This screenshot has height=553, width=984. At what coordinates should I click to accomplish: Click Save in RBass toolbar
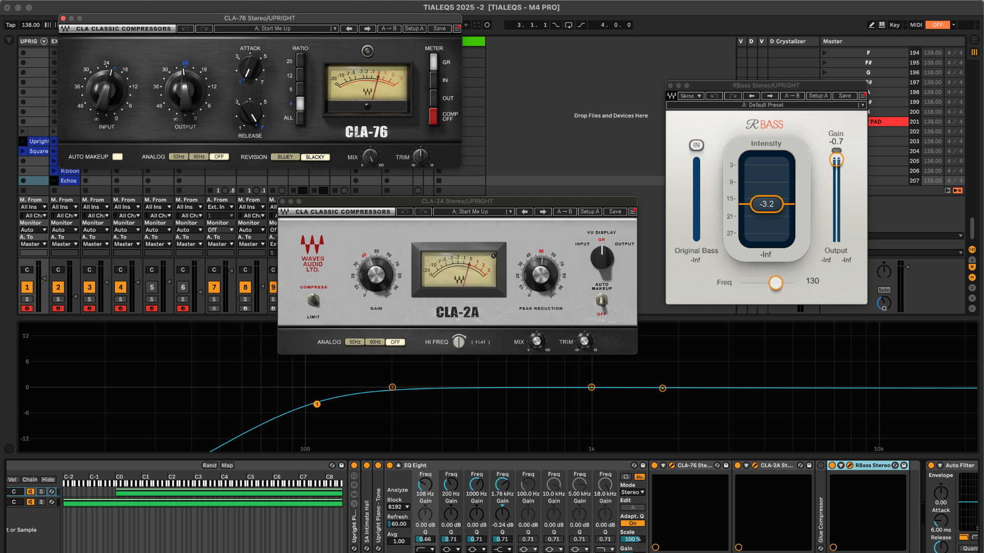[845, 96]
